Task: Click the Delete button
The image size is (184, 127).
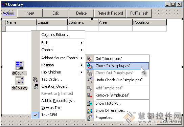Action: [x=81, y=13]
